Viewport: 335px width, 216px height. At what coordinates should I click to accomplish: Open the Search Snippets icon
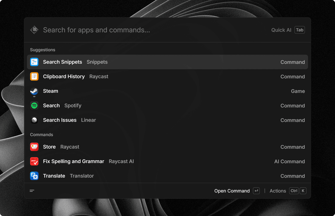pyautogui.click(x=34, y=62)
